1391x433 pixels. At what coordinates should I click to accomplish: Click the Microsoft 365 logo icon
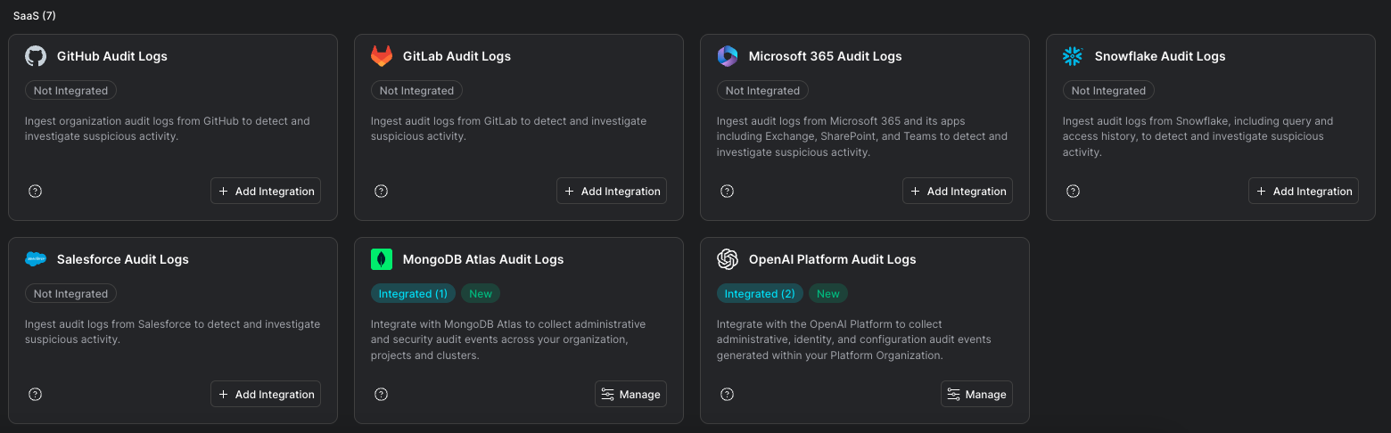point(728,56)
